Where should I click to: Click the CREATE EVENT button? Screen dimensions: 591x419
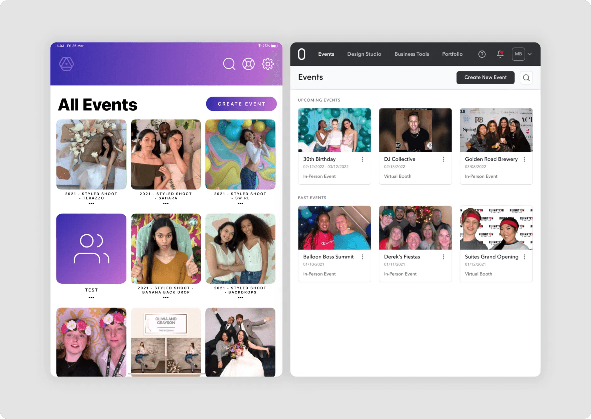241,104
